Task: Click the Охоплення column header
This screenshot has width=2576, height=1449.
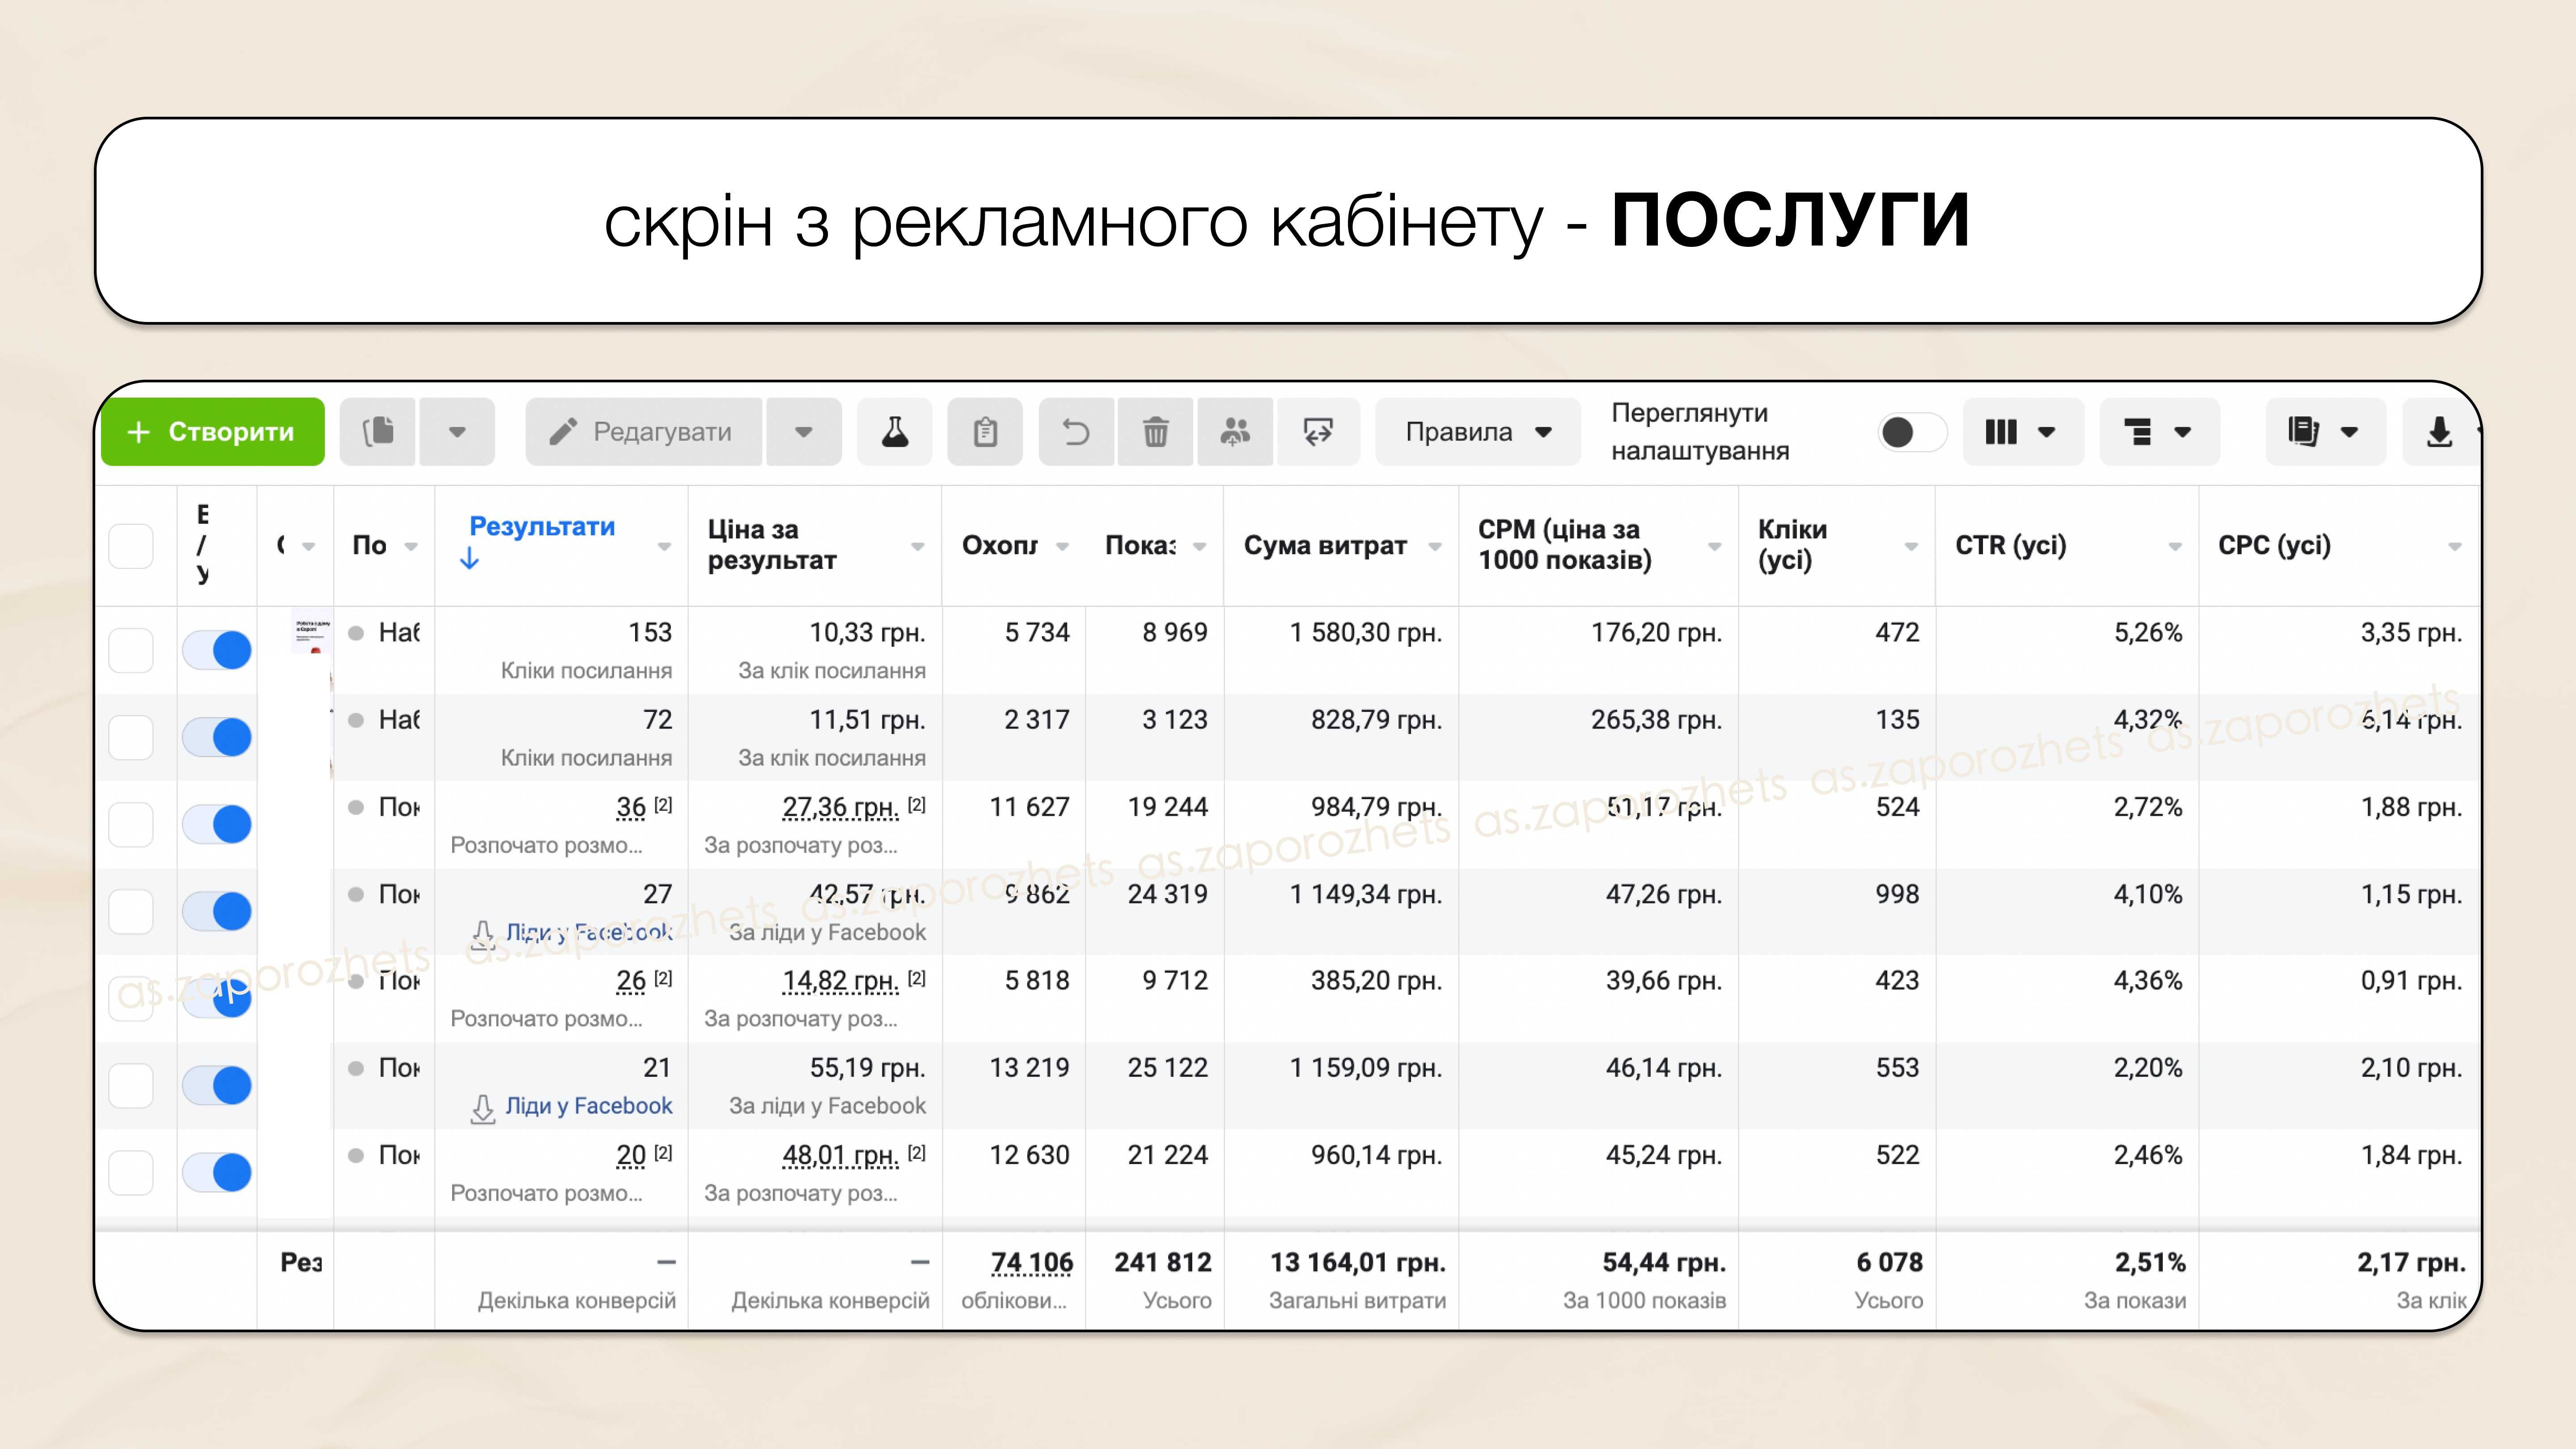Action: 1000,546
